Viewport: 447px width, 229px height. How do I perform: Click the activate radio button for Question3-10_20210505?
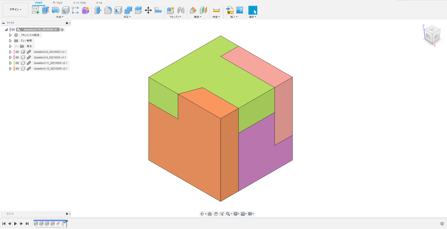pyautogui.click(x=62, y=29)
